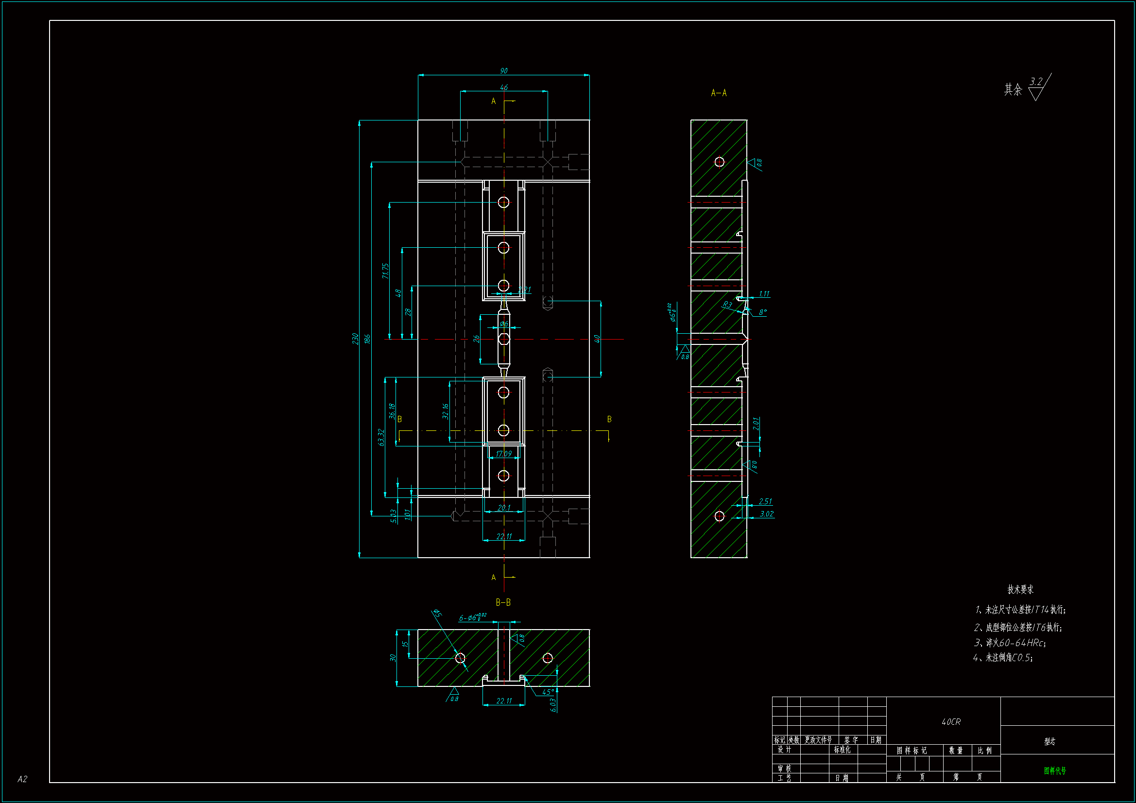1136x803 pixels.
Task: Select the R3 radius label in section A-A
Action: click(x=727, y=304)
